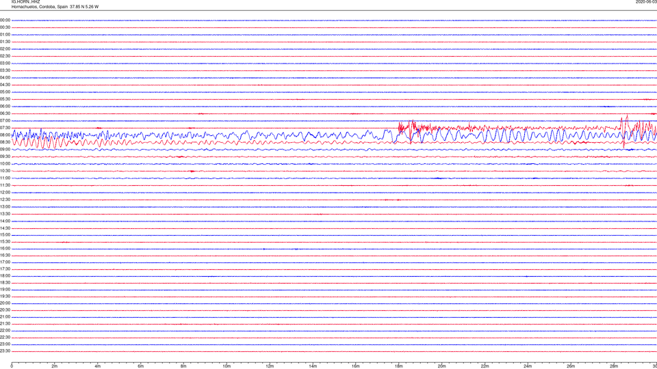Select the 20:30 time label
The height and width of the screenshot is (369, 657).
[x=5, y=310]
